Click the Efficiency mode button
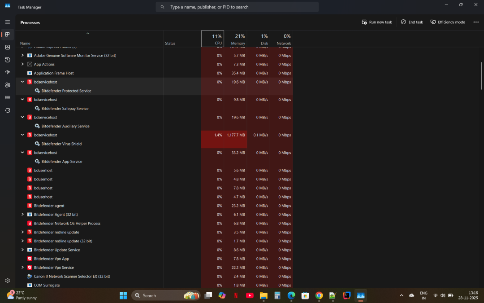This screenshot has width=484, height=303. [448, 22]
